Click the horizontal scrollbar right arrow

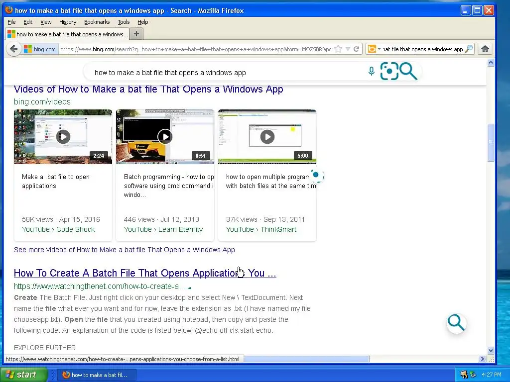coord(482,359)
